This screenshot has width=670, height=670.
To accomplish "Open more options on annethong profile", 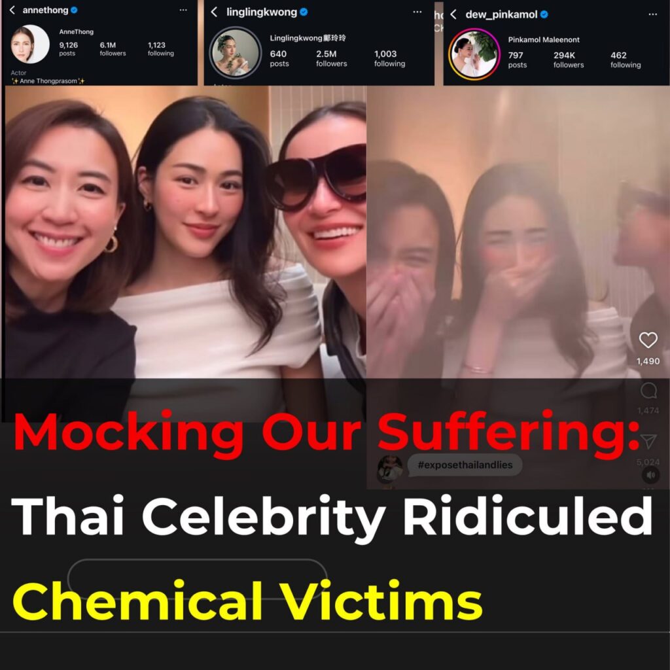I will (x=183, y=10).
